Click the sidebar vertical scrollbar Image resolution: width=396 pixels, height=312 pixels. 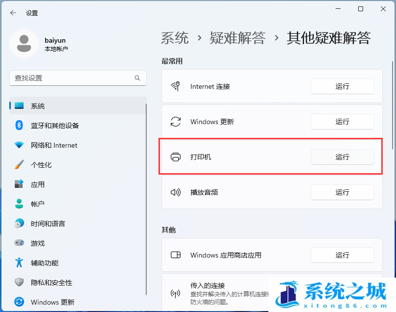coord(146,200)
